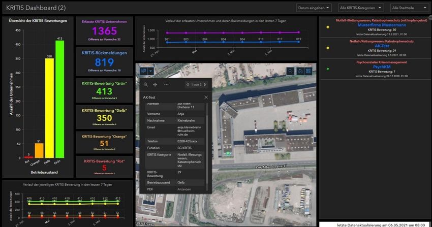Click the first blue data point labeled 801
This screenshot has height=227, width=432.
point(167,42)
